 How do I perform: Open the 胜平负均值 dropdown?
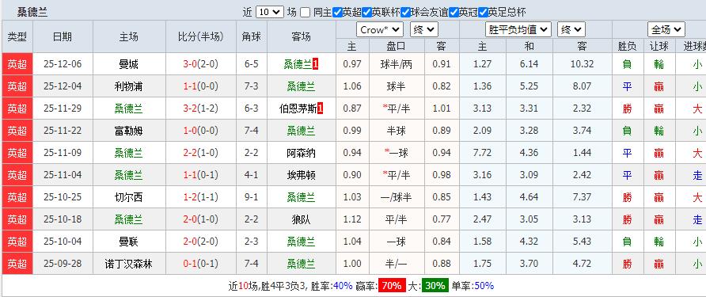[518, 30]
